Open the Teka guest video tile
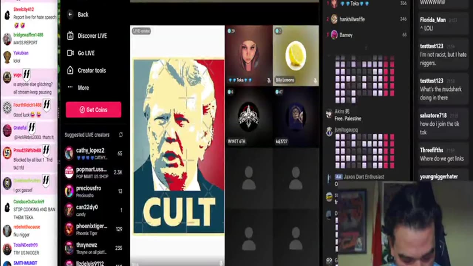The width and height of the screenshot is (473, 266). tap(249, 55)
